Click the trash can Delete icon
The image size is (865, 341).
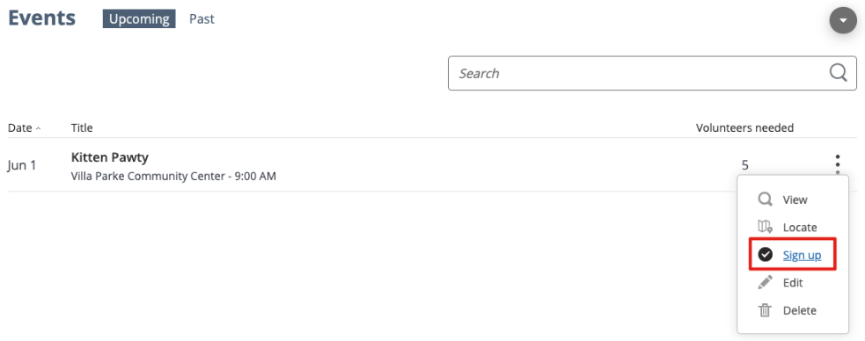point(765,310)
